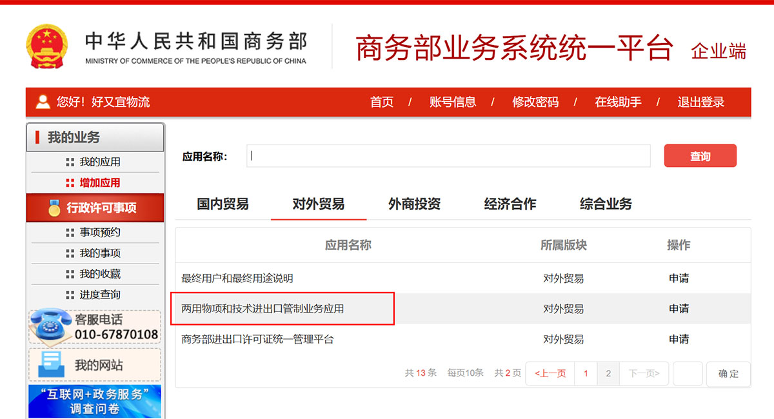Click the 所属版块 column header
Screen dimensions: 774x419
coord(563,245)
